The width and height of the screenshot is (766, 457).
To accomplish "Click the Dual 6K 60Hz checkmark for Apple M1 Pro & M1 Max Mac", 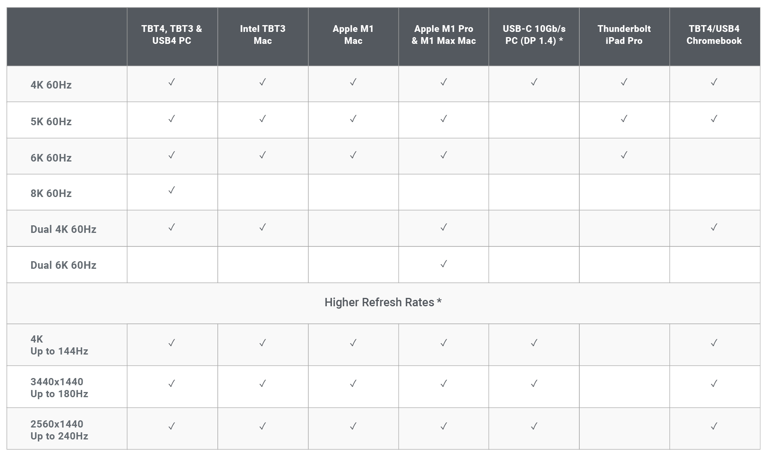I will click(443, 264).
